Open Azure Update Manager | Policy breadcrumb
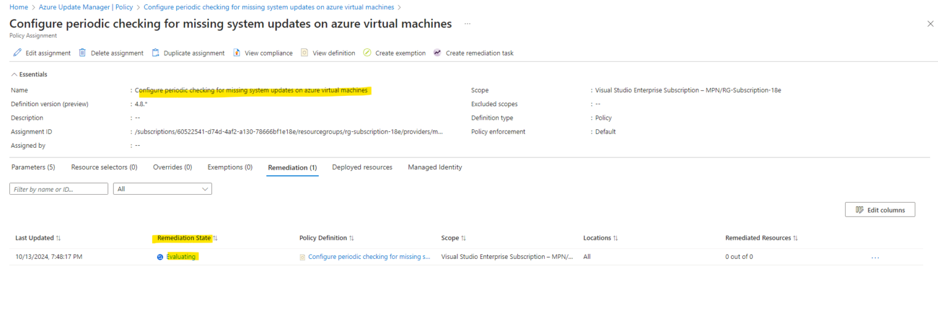938x329 pixels. pos(85,7)
